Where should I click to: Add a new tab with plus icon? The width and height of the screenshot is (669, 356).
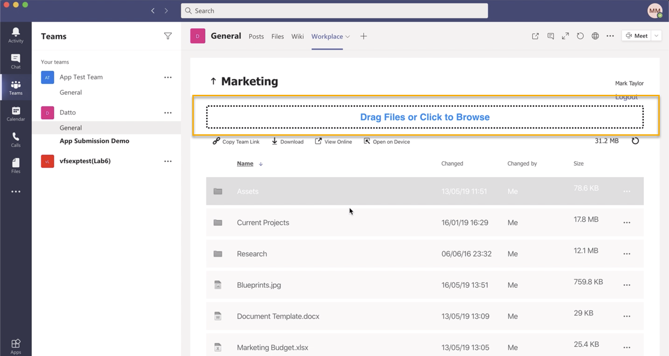(x=363, y=36)
